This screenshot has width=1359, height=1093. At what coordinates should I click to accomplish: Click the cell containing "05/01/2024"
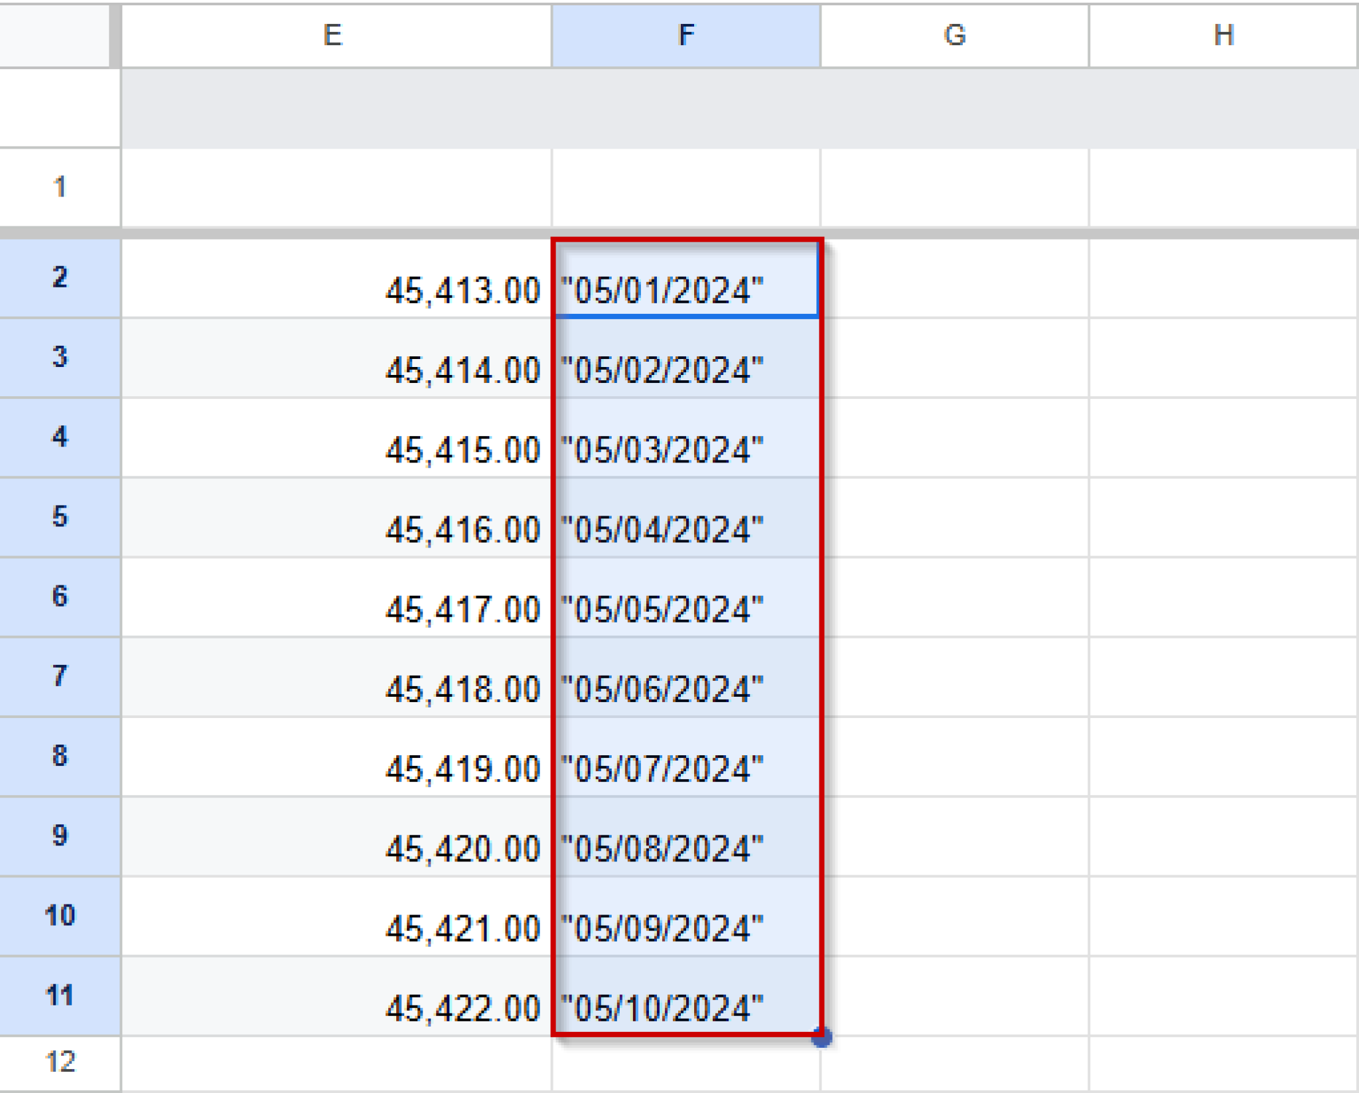685,285
